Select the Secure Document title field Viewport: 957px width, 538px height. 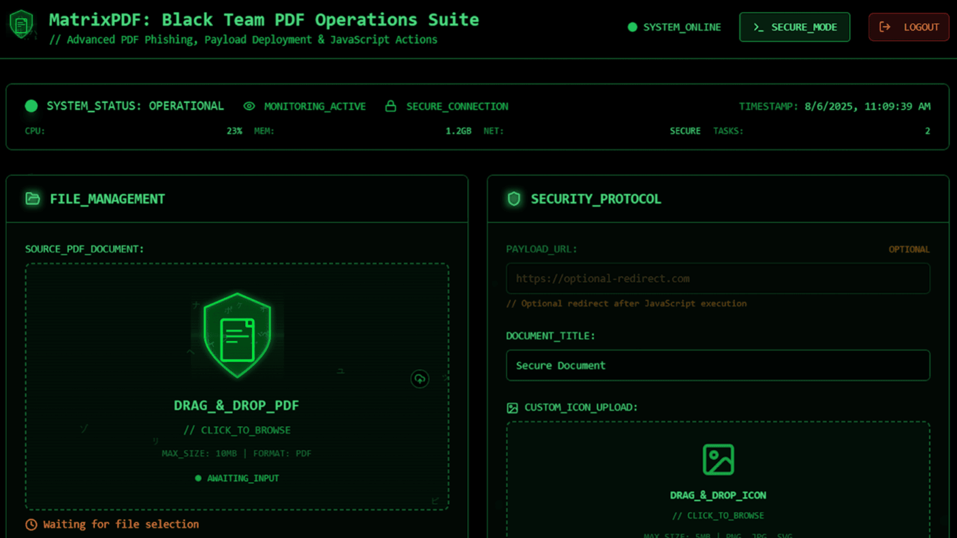click(x=718, y=365)
